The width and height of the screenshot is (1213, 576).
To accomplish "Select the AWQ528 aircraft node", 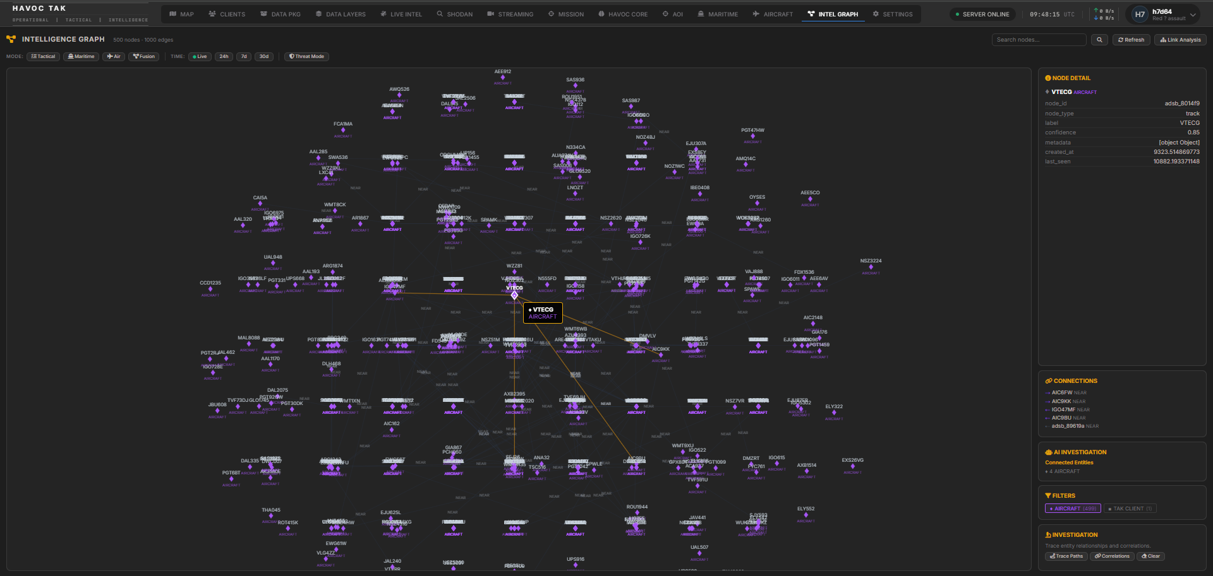I will pyautogui.click(x=399, y=95).
